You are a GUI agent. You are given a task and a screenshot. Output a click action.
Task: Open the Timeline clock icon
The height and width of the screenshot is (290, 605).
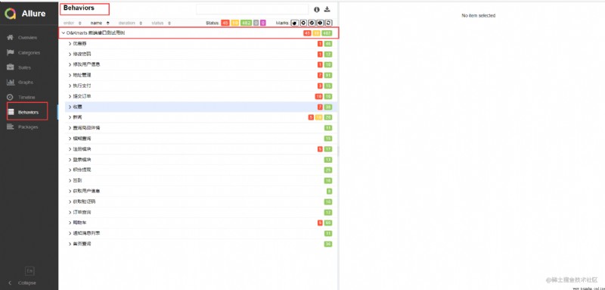[11, 98]
